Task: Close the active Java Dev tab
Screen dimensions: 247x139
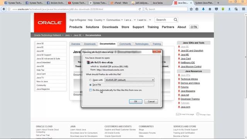Action: 191,3
